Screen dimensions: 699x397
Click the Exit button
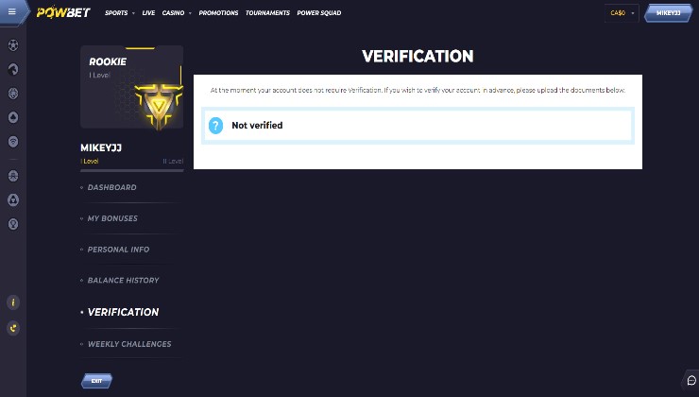pyautogui.click(x=96, y=381)
